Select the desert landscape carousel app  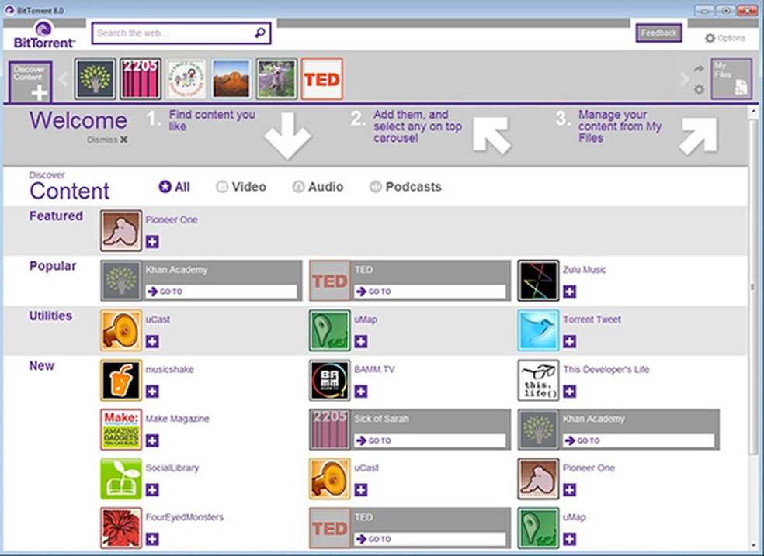coord(231,79)
